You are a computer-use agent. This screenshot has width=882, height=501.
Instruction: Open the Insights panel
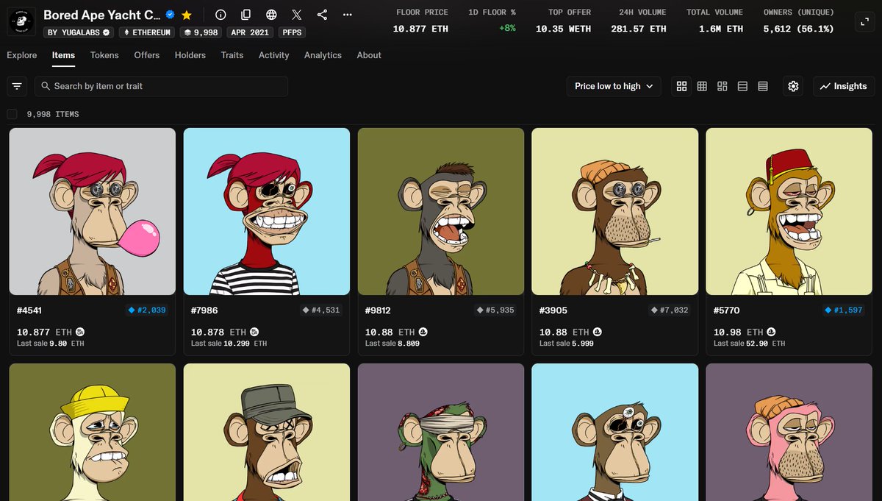click(x=844, y=86)
